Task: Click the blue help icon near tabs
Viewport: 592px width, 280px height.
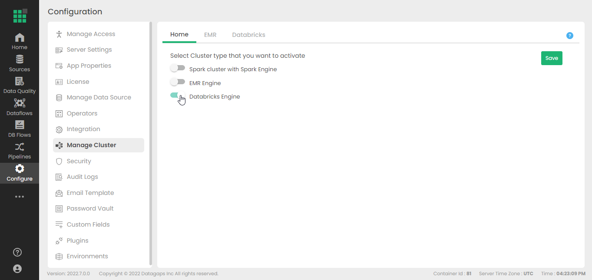Action: click(570, 36)
